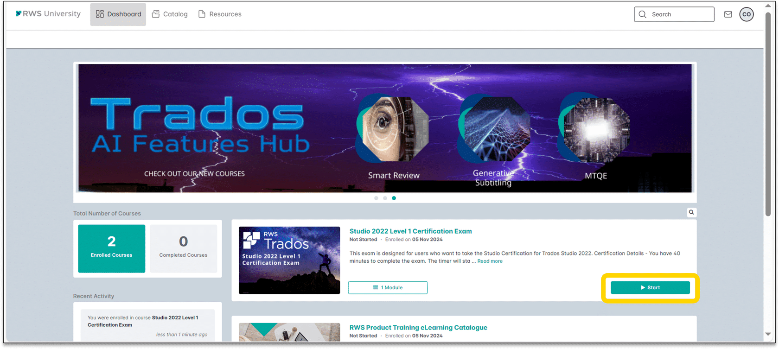
Task: Expand the 1 Module button
Action: click(388, 287)
